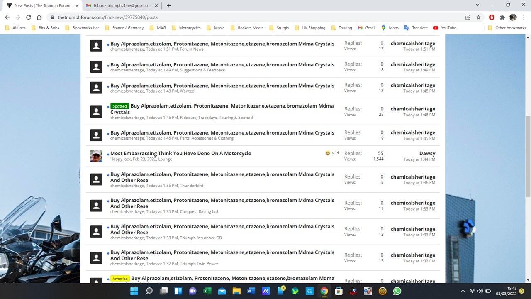Open a new browser tab

click(169, 6)
